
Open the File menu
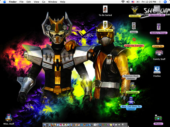click(x=21, y=2)
